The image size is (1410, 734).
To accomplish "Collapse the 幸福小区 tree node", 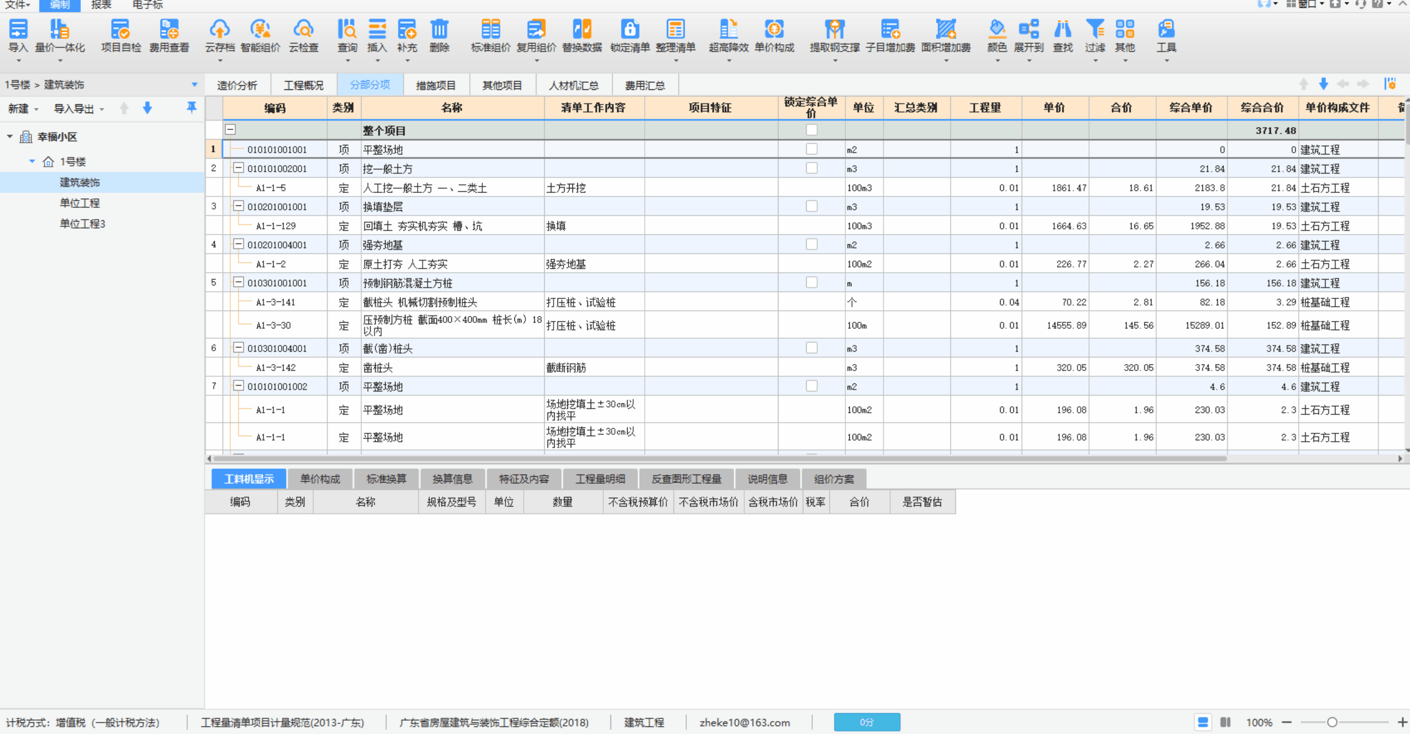I will coord(10,136).
